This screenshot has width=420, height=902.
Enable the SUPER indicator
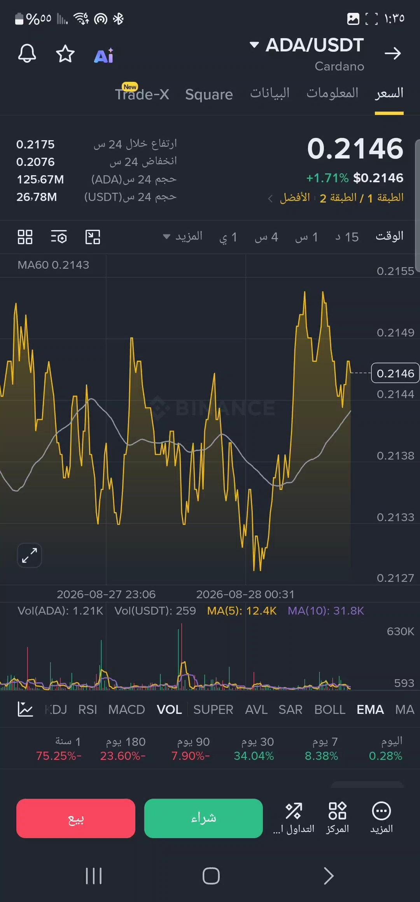point(213,710)
